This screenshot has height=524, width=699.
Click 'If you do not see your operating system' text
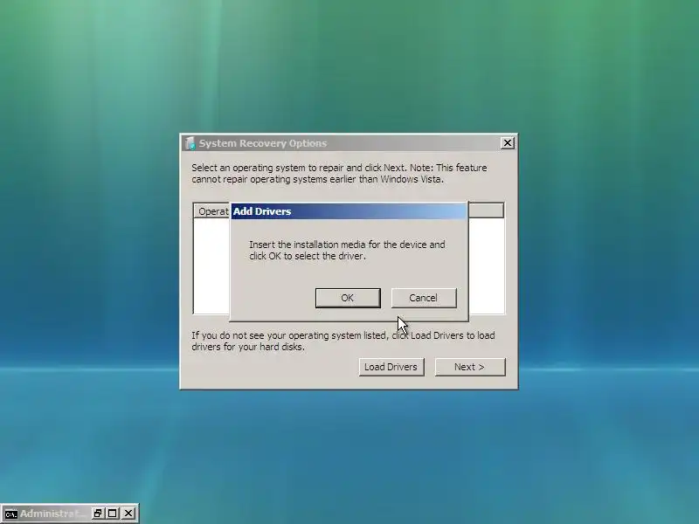pyautogui.click(x=343, y=341)
